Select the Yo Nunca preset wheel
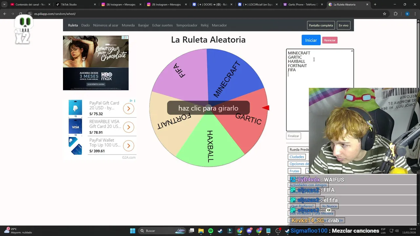Viewport: 420px width, 236px height. [x=329, y=206]
